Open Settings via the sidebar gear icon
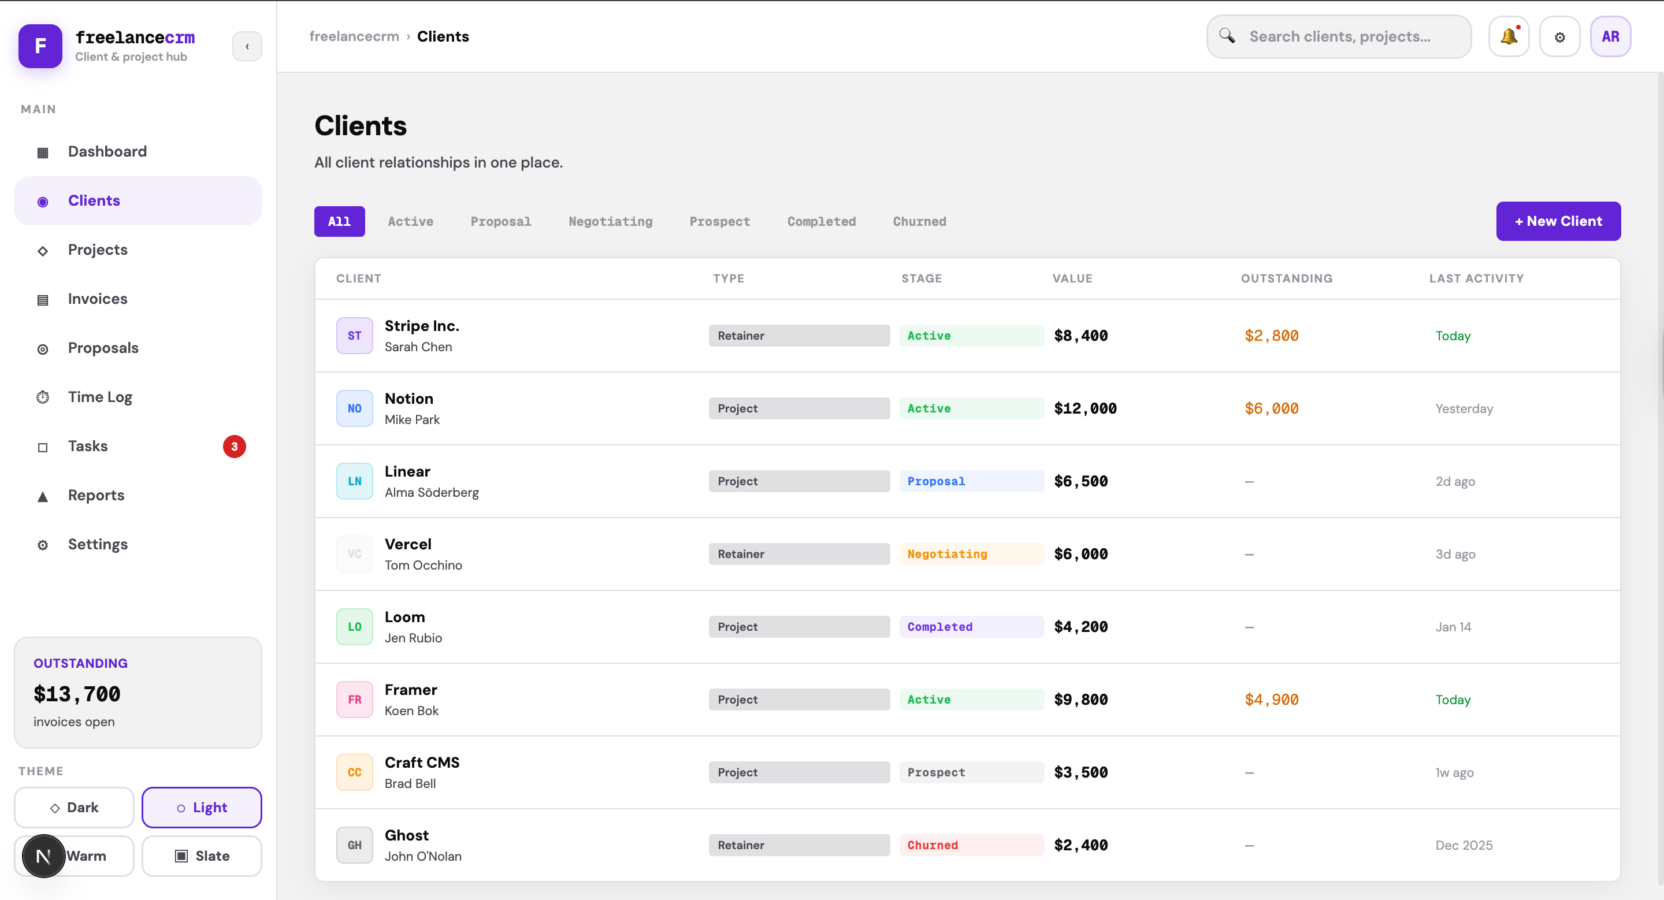This screenshot has width=1664, height=900. click(x=43, y=545)
